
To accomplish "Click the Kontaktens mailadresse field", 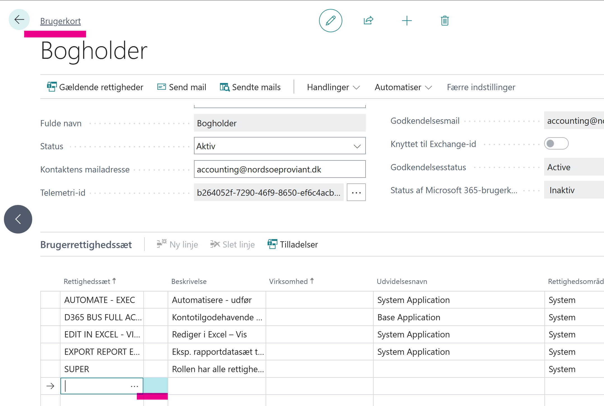I will pyautogui.click(x=280, y=169).
